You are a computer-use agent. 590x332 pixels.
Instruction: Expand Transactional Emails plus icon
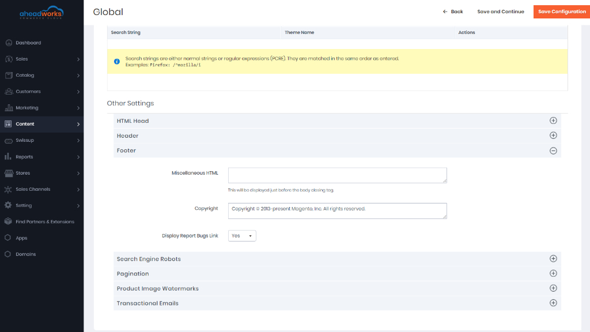553,303
